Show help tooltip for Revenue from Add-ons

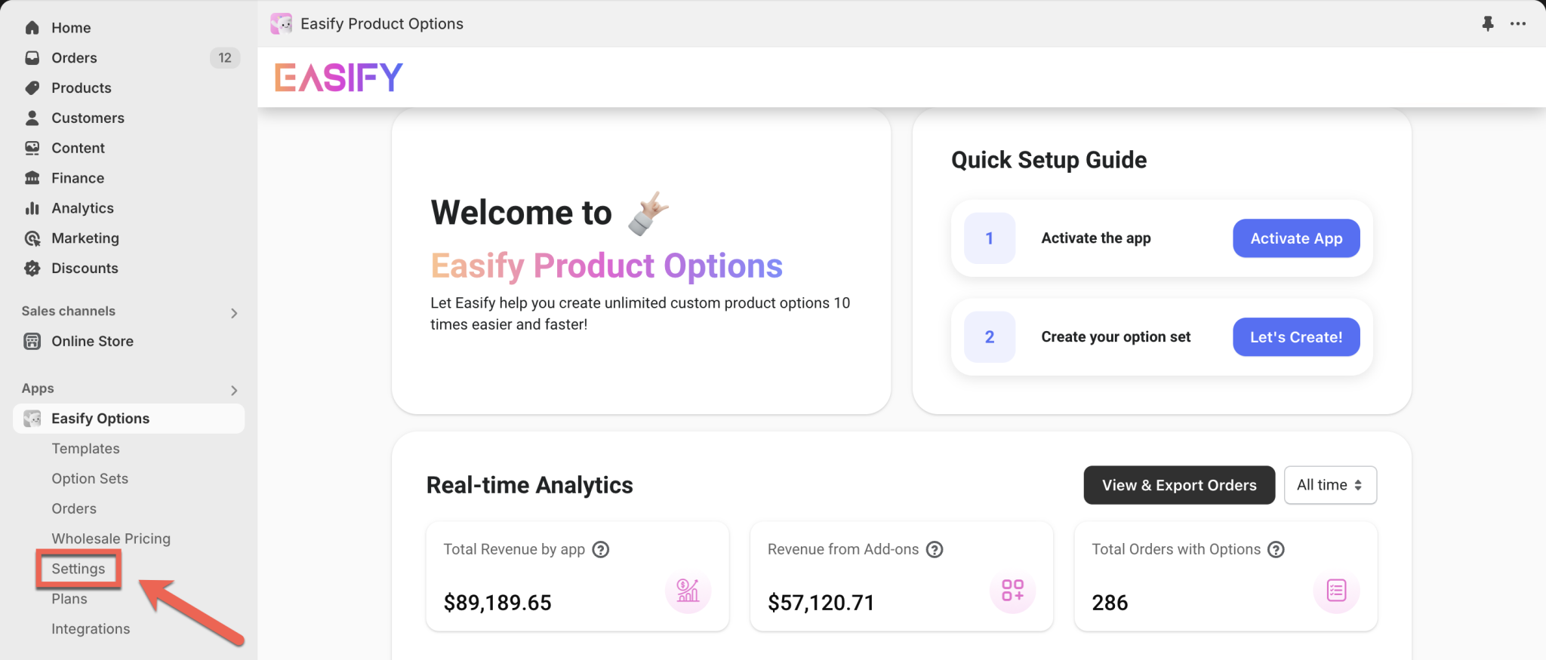tap(935, 550)
